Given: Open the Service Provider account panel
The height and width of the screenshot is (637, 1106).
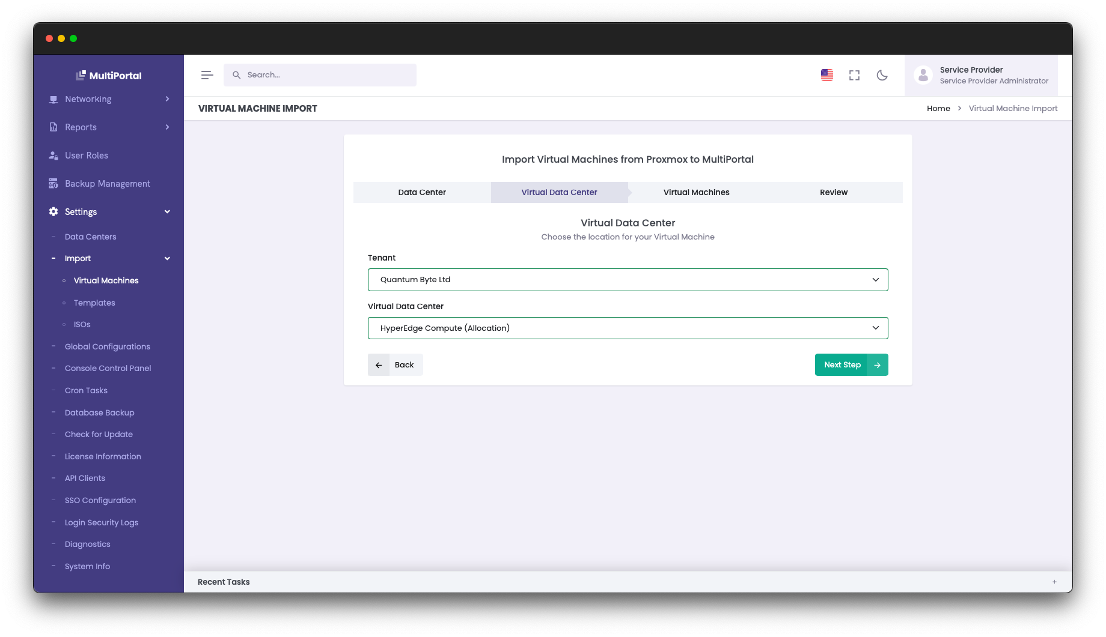Looking at the screenshot, I should click(x=981, y=75).
